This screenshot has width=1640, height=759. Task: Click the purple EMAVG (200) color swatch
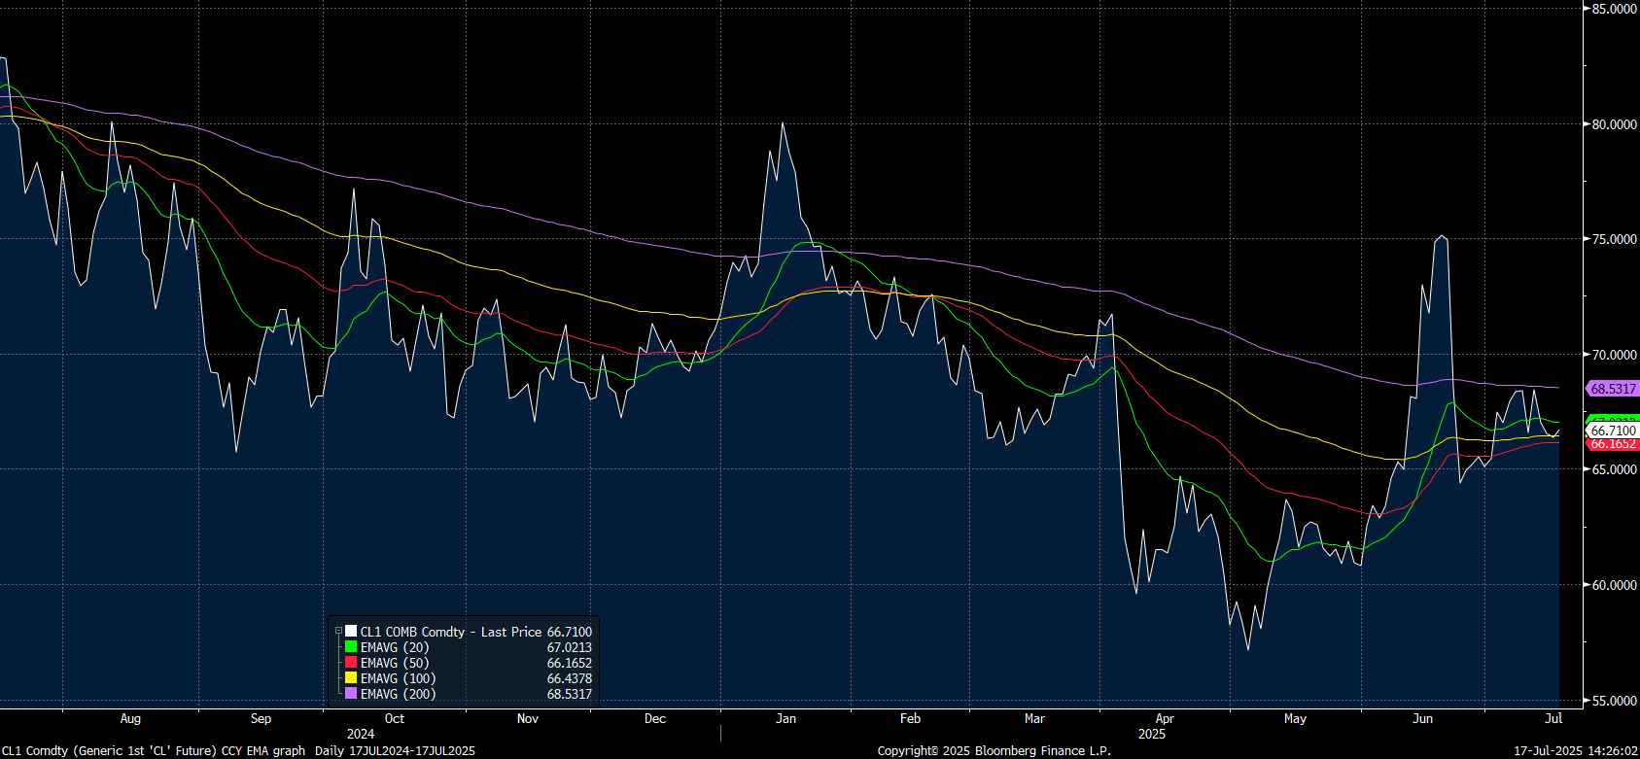[x=351, y=694]
